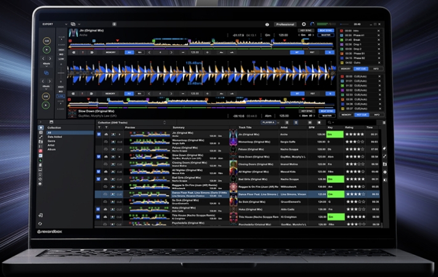Select Date Added in Collection tree

(55, 137)
